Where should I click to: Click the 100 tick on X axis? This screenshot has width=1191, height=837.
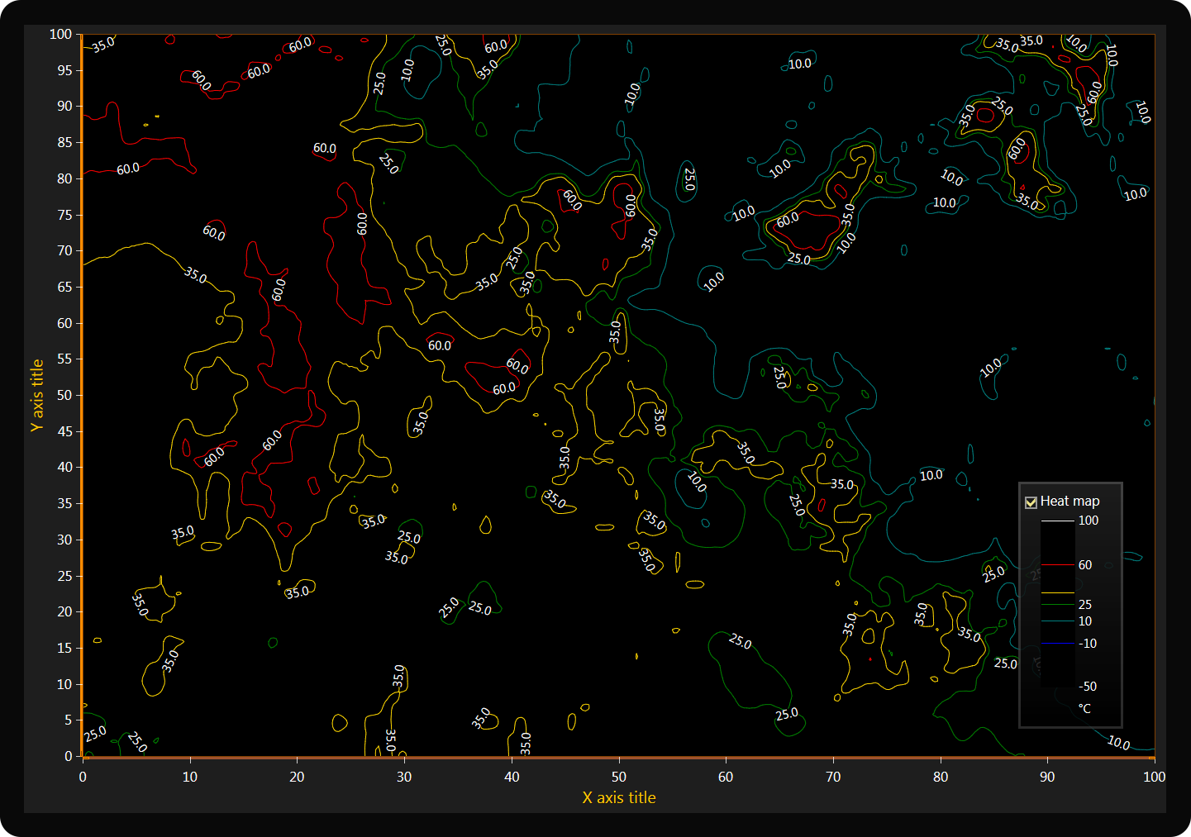(x=1154, y=777)
